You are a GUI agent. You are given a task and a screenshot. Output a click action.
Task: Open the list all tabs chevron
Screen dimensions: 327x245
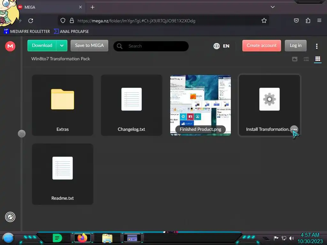[273, 7]
